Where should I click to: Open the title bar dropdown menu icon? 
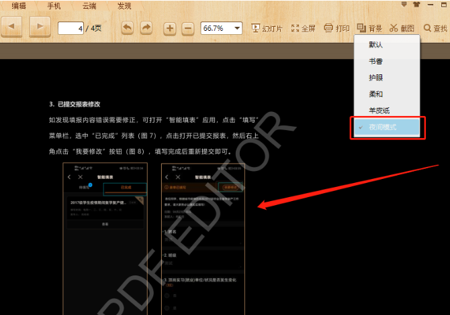(404, 4)
